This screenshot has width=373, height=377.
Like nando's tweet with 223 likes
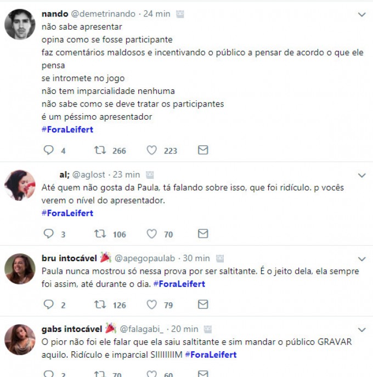pyautogui.click(x=152, y=150)
